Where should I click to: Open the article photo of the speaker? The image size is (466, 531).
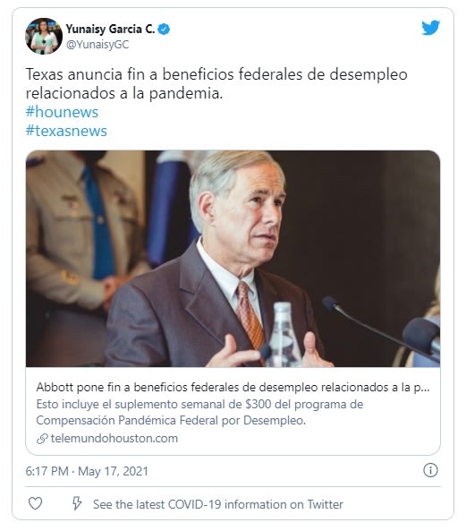point(233,259)
